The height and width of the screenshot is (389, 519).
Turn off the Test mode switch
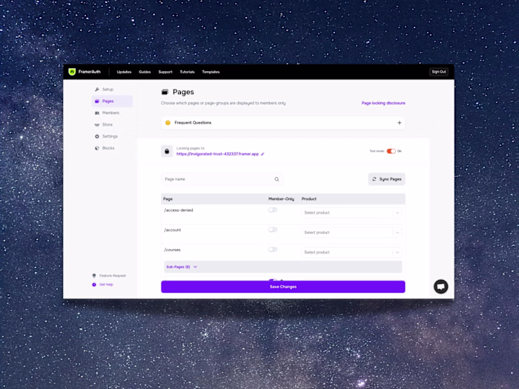[391, 151]
